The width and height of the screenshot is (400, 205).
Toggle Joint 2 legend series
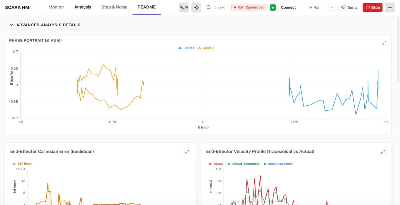(x=206, y=48)
